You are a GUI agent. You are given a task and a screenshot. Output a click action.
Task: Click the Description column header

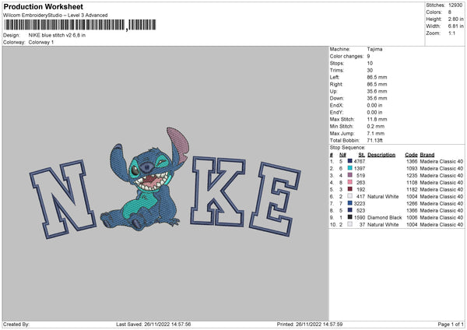click(x=381, y=154)
